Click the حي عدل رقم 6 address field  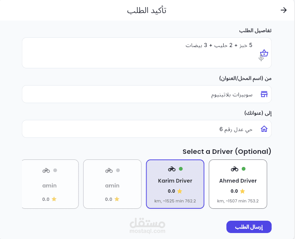[x=147, y=129]
